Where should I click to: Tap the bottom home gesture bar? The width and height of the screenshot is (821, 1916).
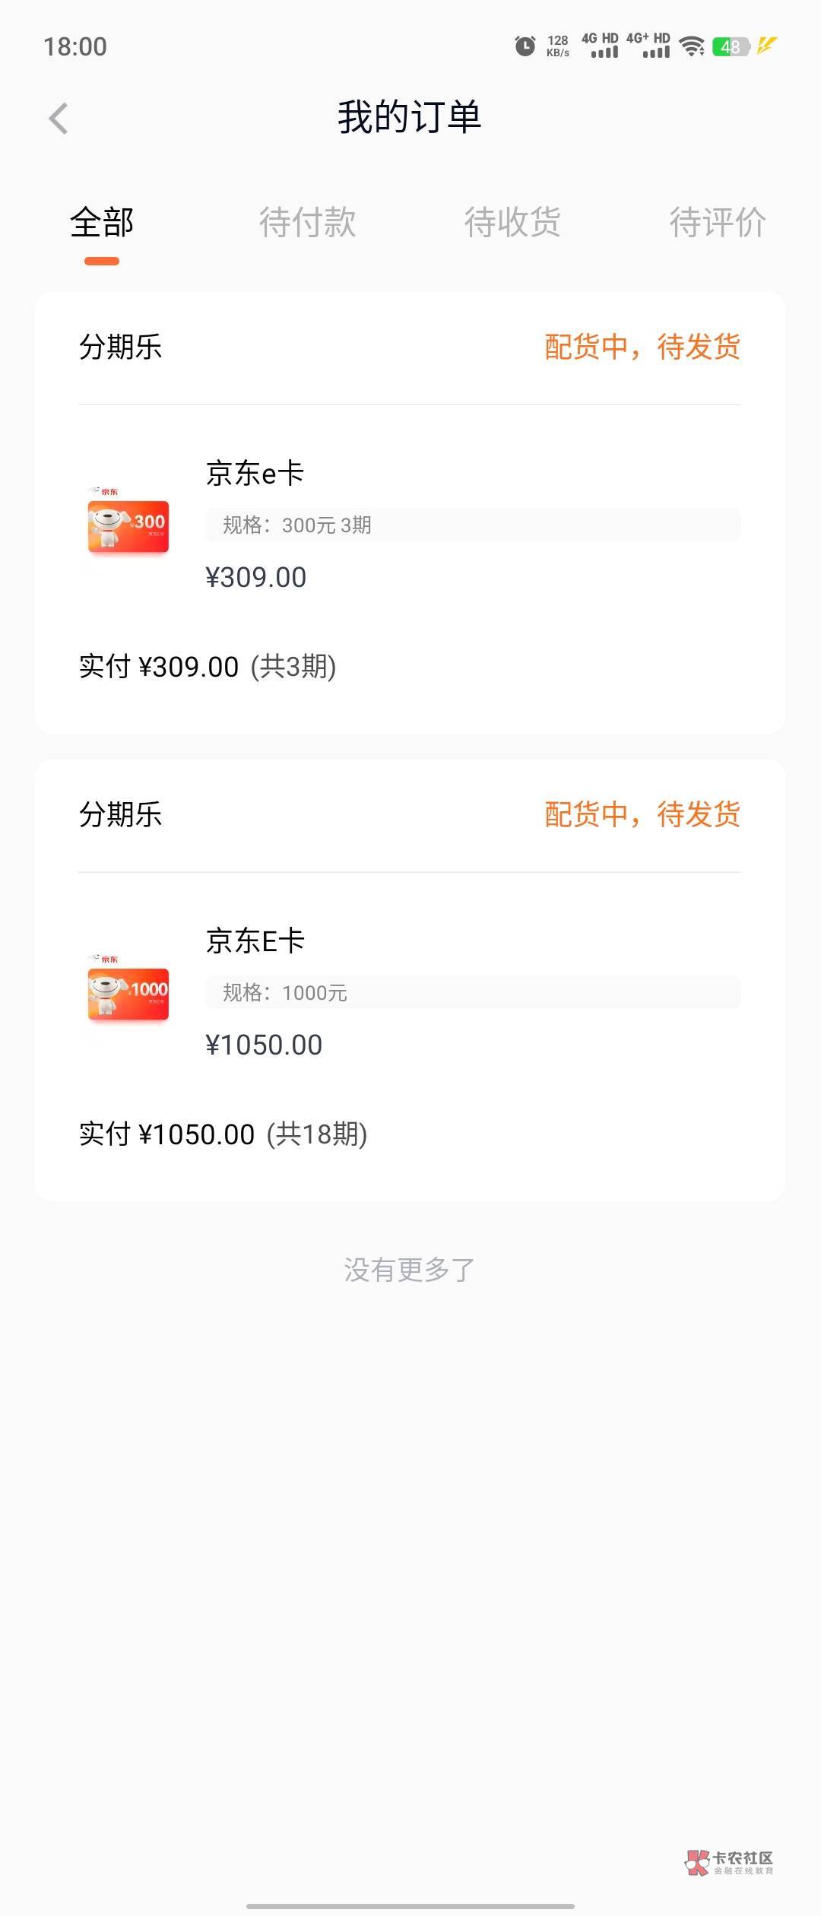click(410, 1906)
